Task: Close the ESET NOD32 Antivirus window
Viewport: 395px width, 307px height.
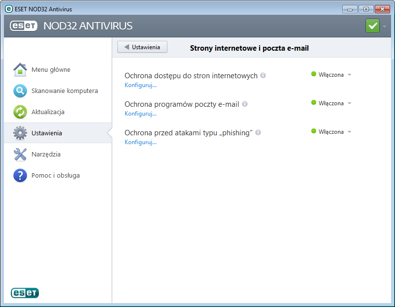Action: 382,9
